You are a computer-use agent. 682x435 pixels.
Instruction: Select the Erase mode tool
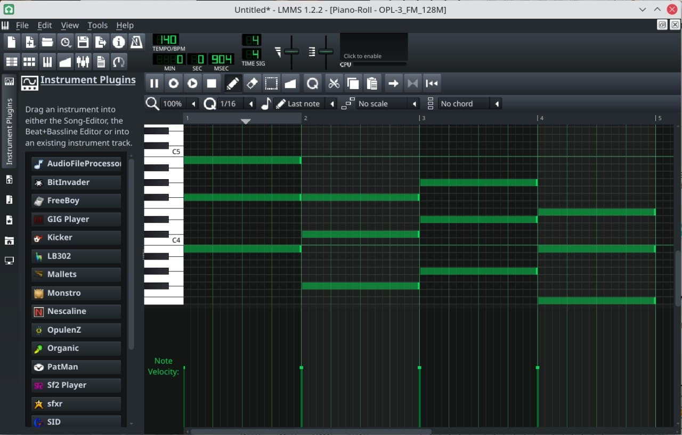pos(252,83)
